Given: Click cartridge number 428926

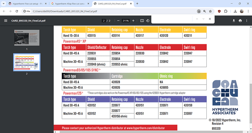Looking at the screenshot, I should click(116, 88).
